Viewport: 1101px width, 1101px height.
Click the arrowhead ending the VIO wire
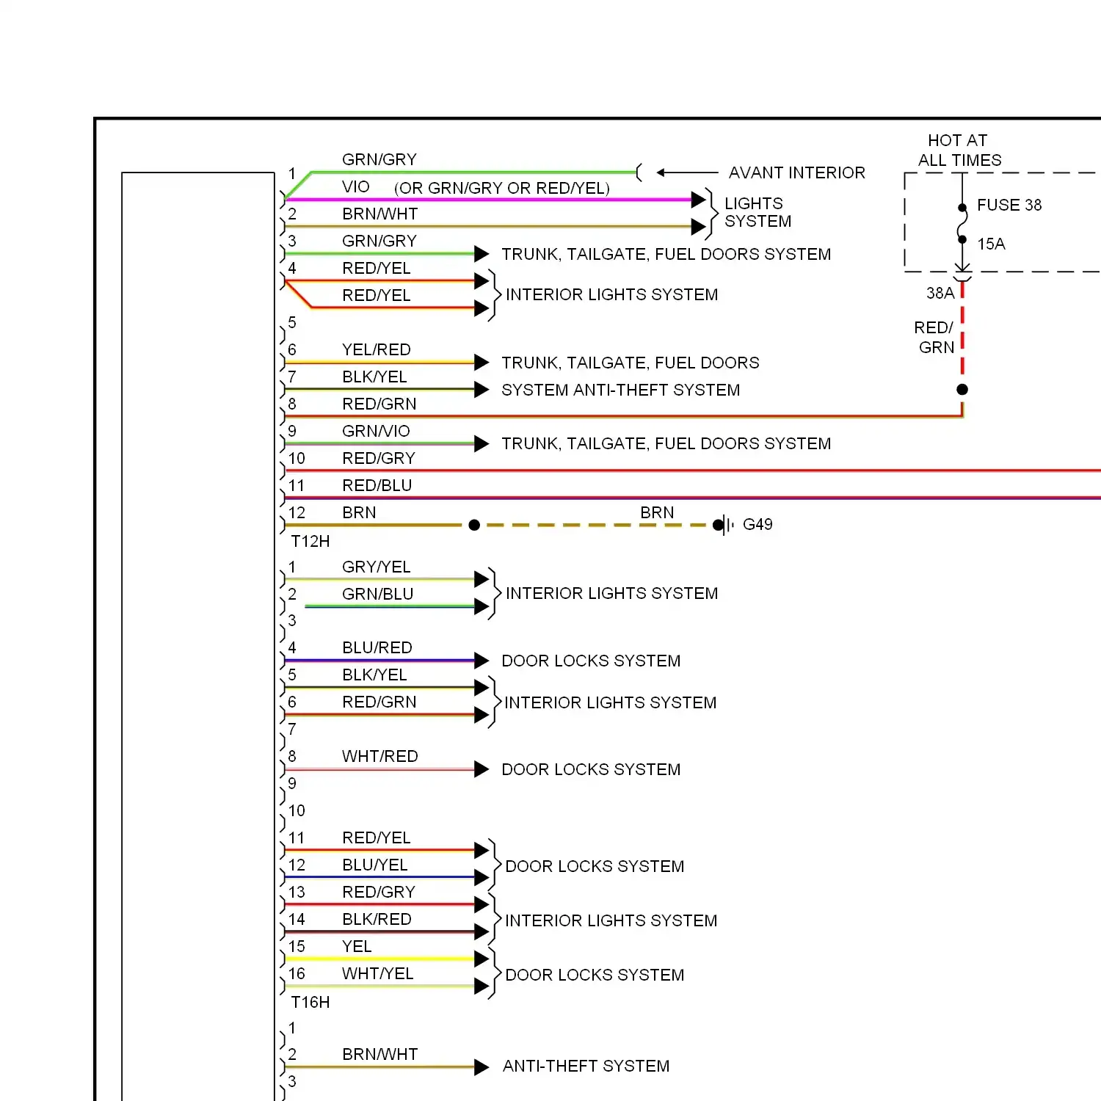tap(699, 199)
